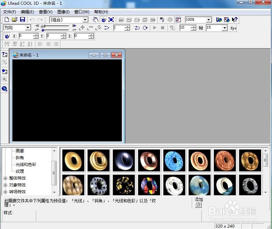Screen dimensions: 272x229
Task: Select 画廊 in the gallery tree
Action: click(19, 151)
